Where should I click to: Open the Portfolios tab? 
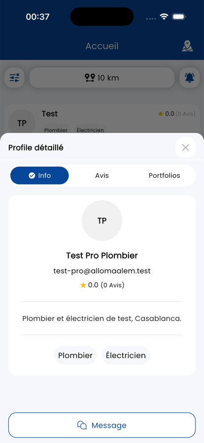[165, 175]
